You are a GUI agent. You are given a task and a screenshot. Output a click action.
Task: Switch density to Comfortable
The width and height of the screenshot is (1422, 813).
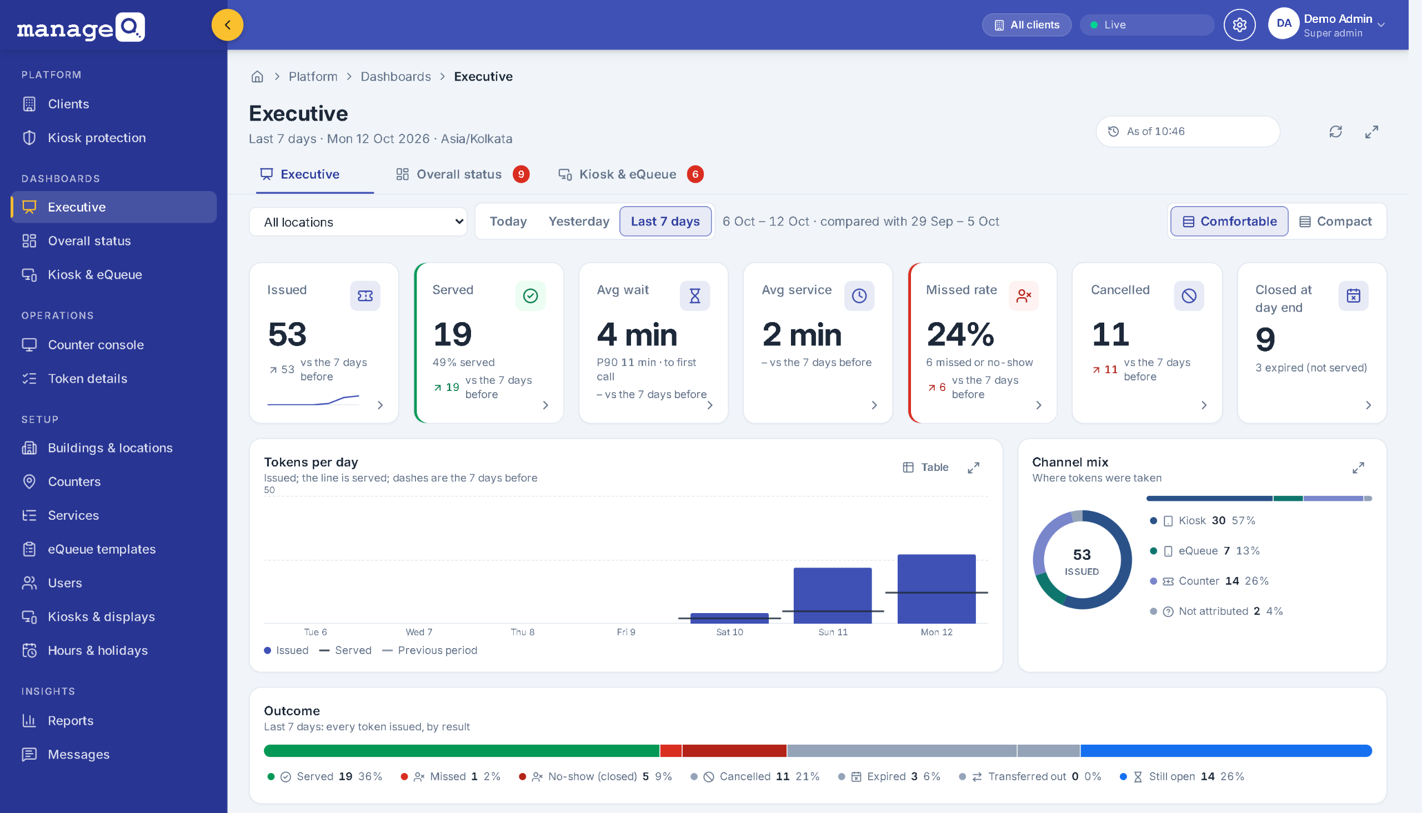(x=1229, y=222)
